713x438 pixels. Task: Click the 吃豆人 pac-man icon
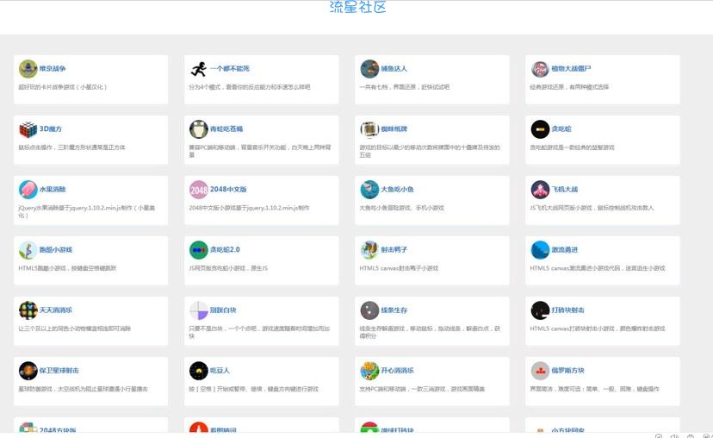pos(198,371)
